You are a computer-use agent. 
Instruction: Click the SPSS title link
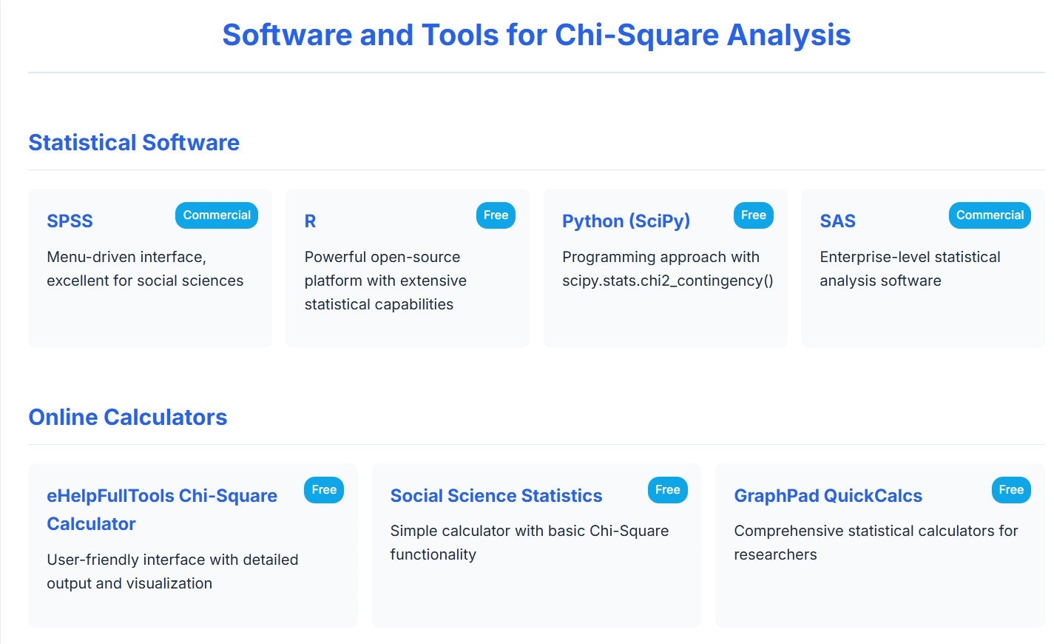pos(70,221)
